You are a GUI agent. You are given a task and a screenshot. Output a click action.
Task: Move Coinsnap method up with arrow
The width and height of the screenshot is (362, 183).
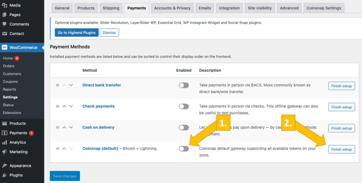point(64,149)
